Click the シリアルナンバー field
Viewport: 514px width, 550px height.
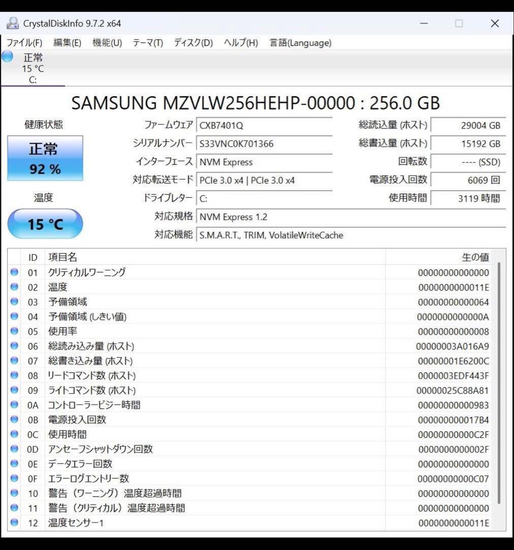[x=265, y=144]
